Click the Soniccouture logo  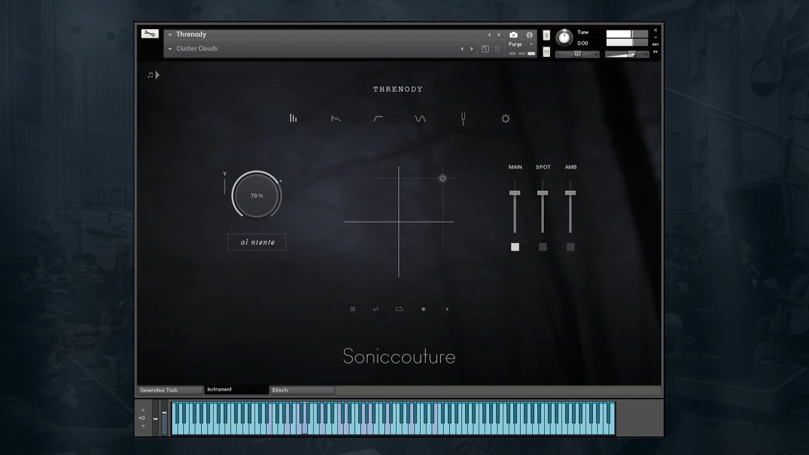399,356
